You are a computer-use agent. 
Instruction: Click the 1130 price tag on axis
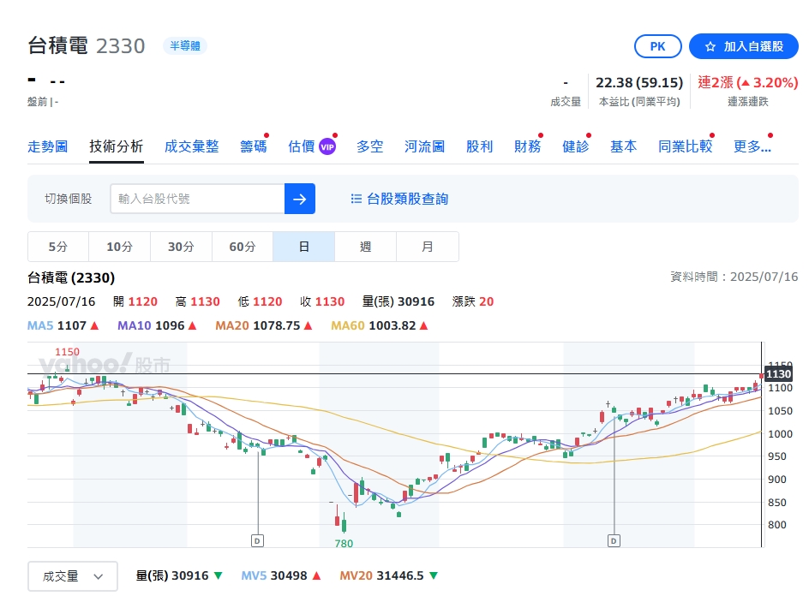778,374
